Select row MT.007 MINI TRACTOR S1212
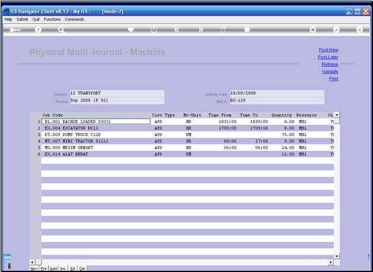Image resolution: width=373 pixels, height=272 pixels. coord(188,141)
